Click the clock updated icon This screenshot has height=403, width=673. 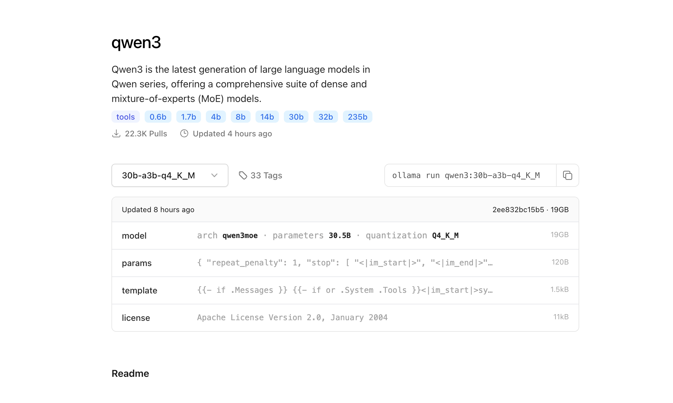(184, 134)
